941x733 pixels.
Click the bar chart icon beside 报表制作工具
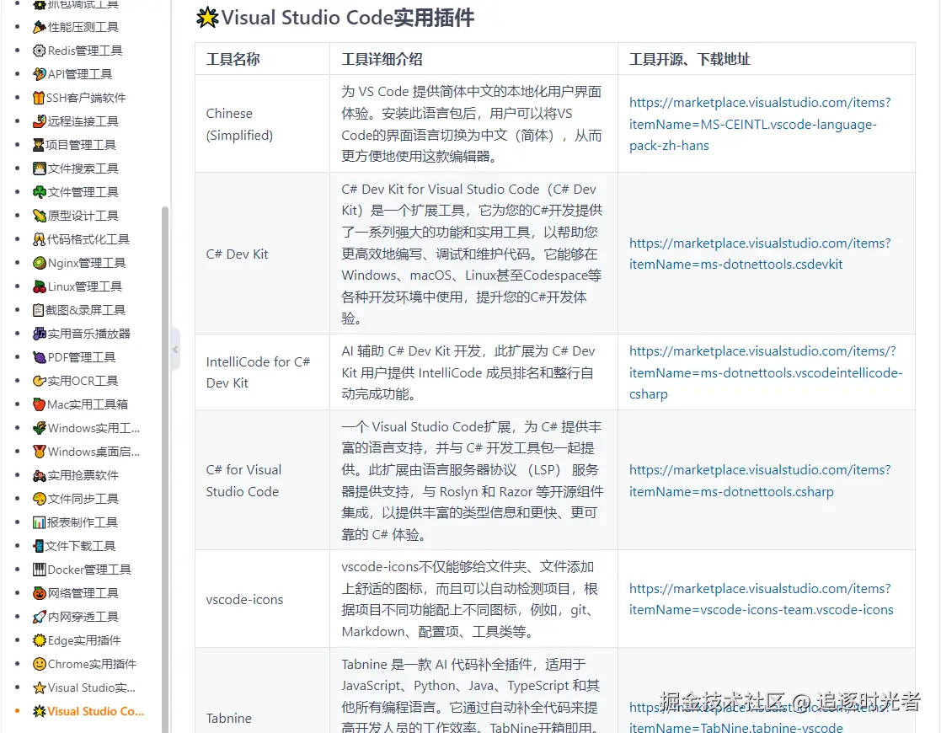[x=39, y=522]
